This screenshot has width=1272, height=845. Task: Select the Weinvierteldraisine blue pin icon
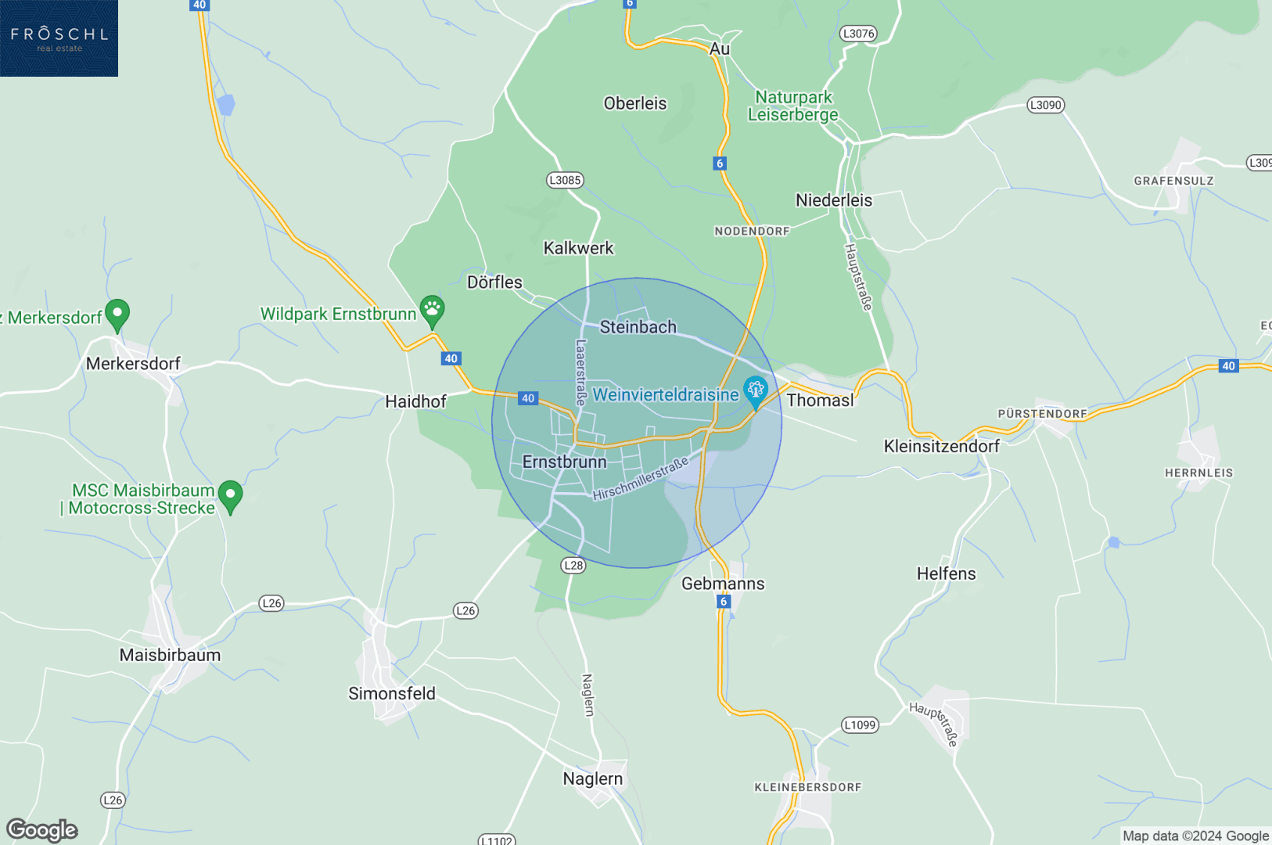[755, 392]
